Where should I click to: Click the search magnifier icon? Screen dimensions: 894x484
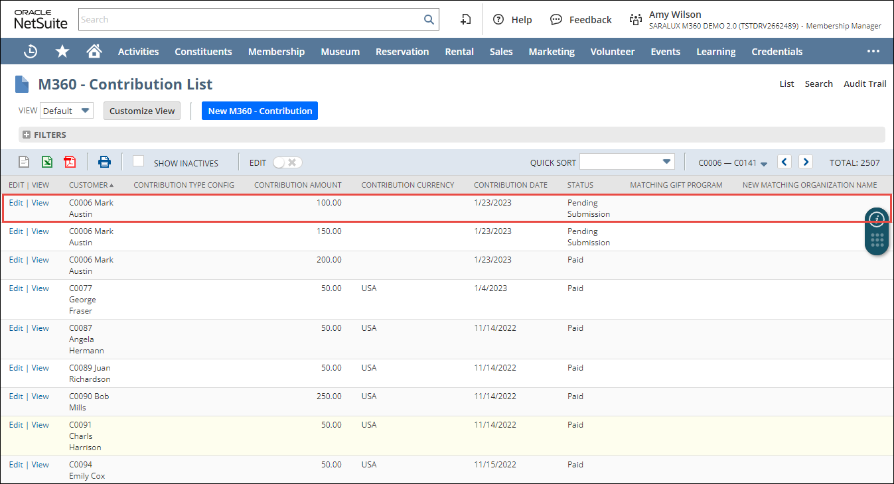click(x=429, y=19)
